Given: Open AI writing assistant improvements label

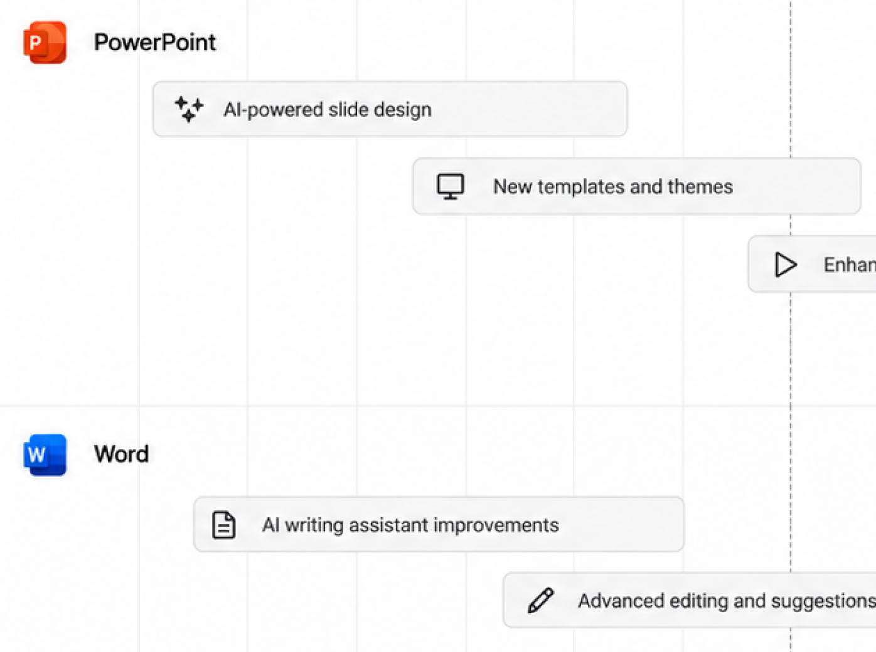Looking at the screenshot, I should (x=410, y=525).
